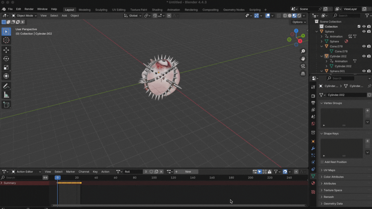Viewport: 372px width, 209px height.
Task: Click the pan view hand icon
Action: click(303, 58)
